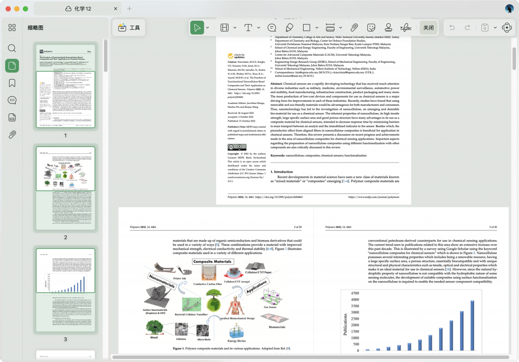519x362 pixels.
Task: Select the text box T tool
Action: pyautogui.click(x=248, y=28)
